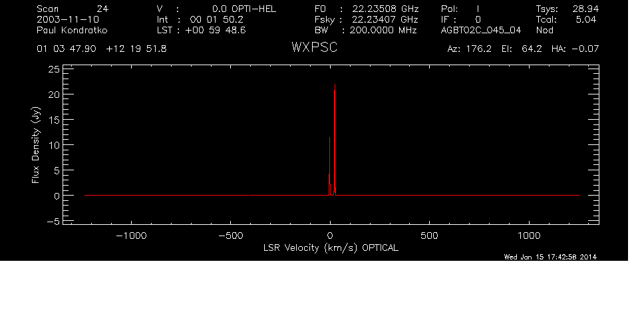Screen dimensions: 640x326
Task: Click the y-axis tick label 15
Action: [x=55, y=120]
